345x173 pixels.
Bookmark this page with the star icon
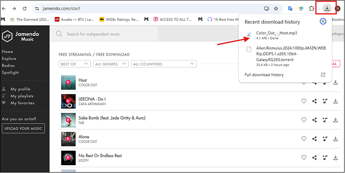coord(276,8)
